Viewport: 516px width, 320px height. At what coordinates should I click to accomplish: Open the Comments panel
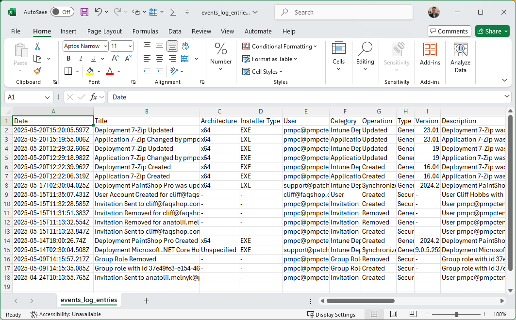pos(449,31)
